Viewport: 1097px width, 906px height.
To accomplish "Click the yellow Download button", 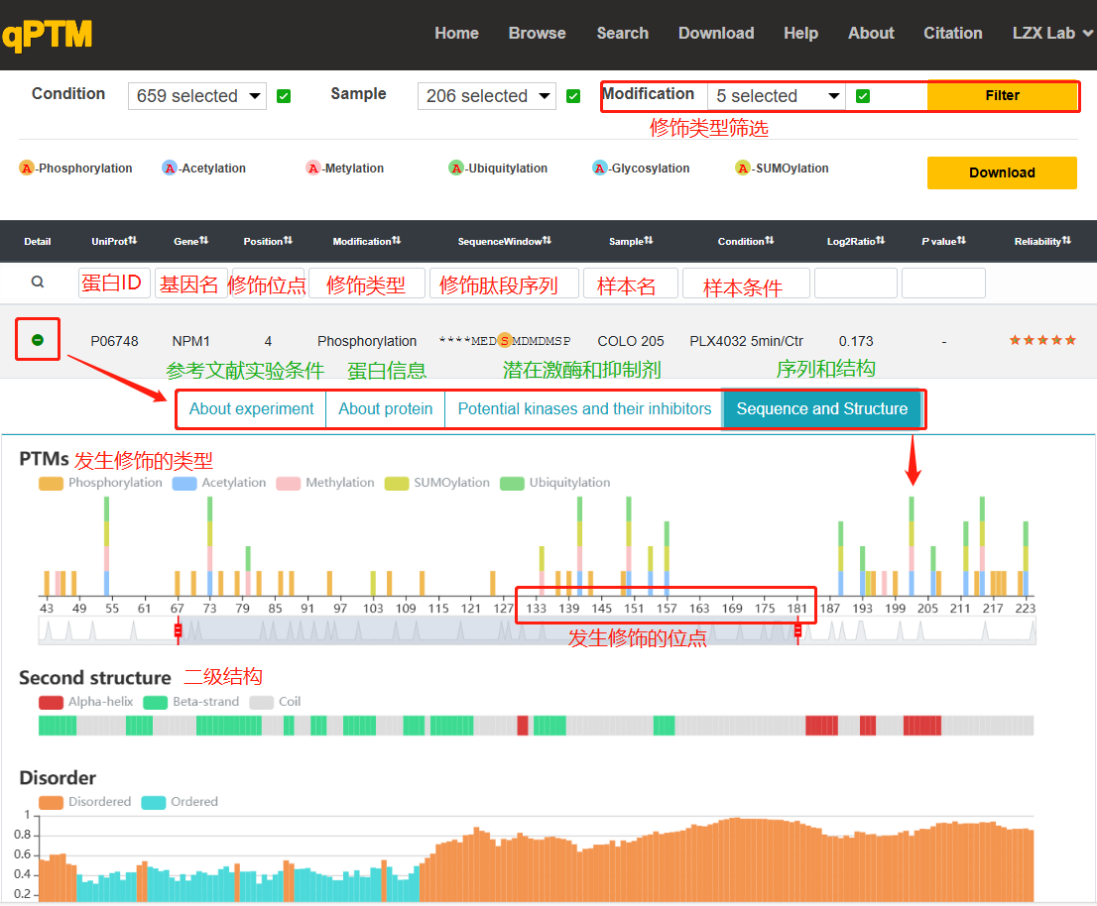I will point(1002,172).
